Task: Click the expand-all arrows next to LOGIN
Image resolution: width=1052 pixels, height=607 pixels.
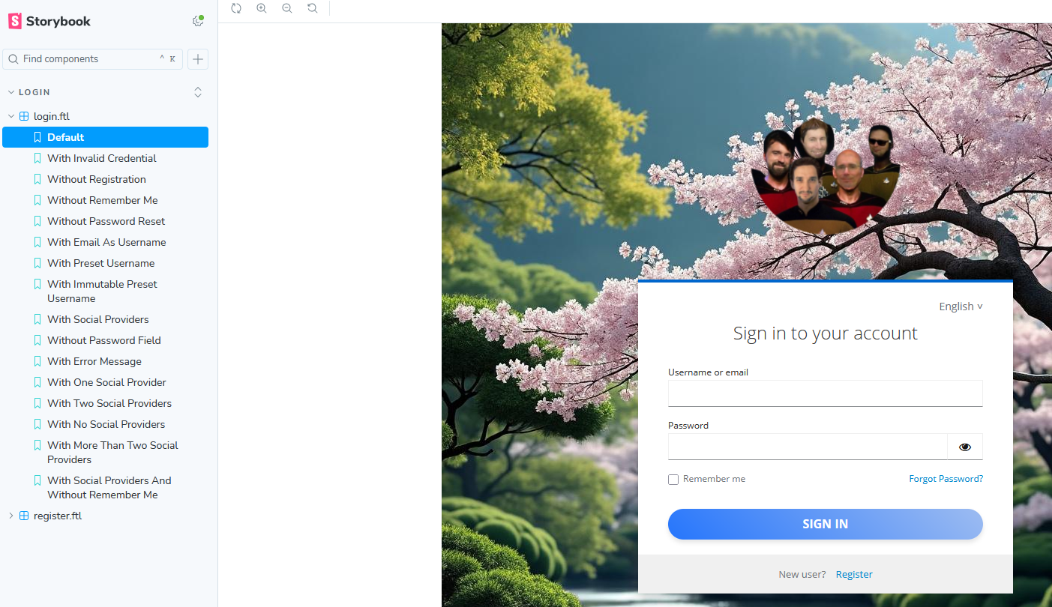Action: pyautogui.click(x=198, y=92)
